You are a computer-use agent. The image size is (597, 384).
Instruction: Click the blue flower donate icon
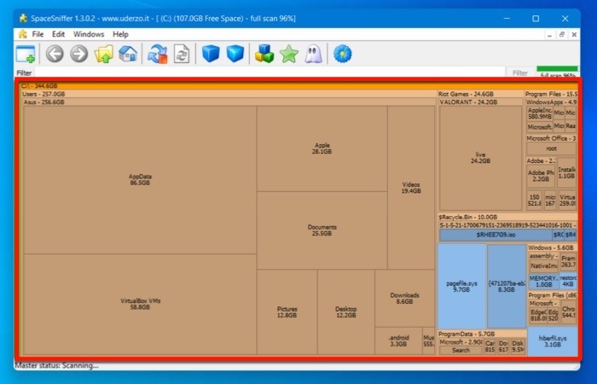pos(343,54)
